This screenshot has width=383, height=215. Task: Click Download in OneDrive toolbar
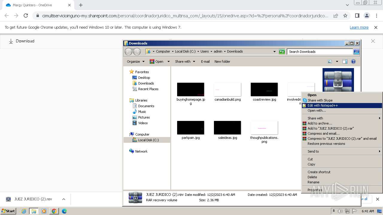click(22, 41)
